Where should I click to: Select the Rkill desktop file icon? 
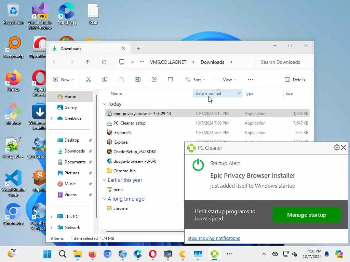93,14
